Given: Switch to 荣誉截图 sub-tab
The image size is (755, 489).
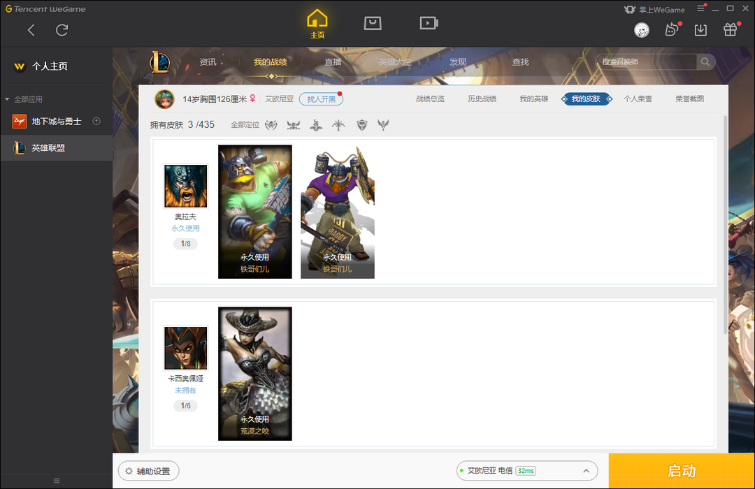Looking at the screenshot, I should pyautogui.click(x=689, y=98).
